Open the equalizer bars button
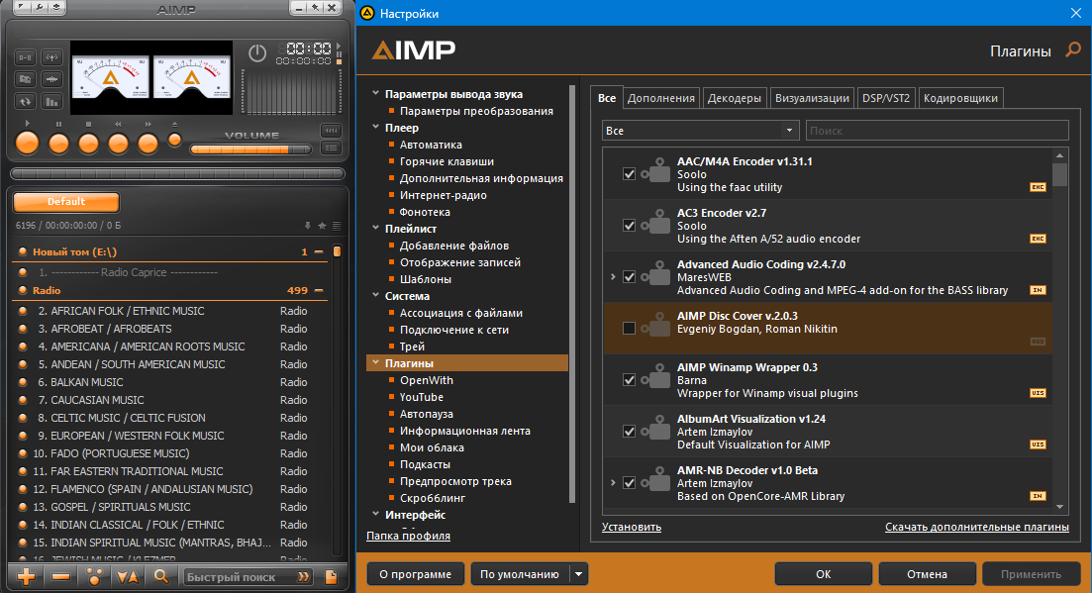The image size is (1092, 593). (51, 100)
